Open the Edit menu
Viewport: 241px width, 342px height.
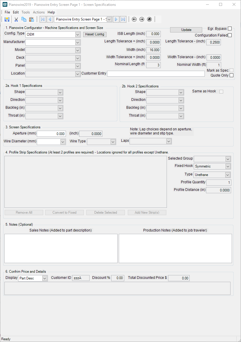[16, 12]
